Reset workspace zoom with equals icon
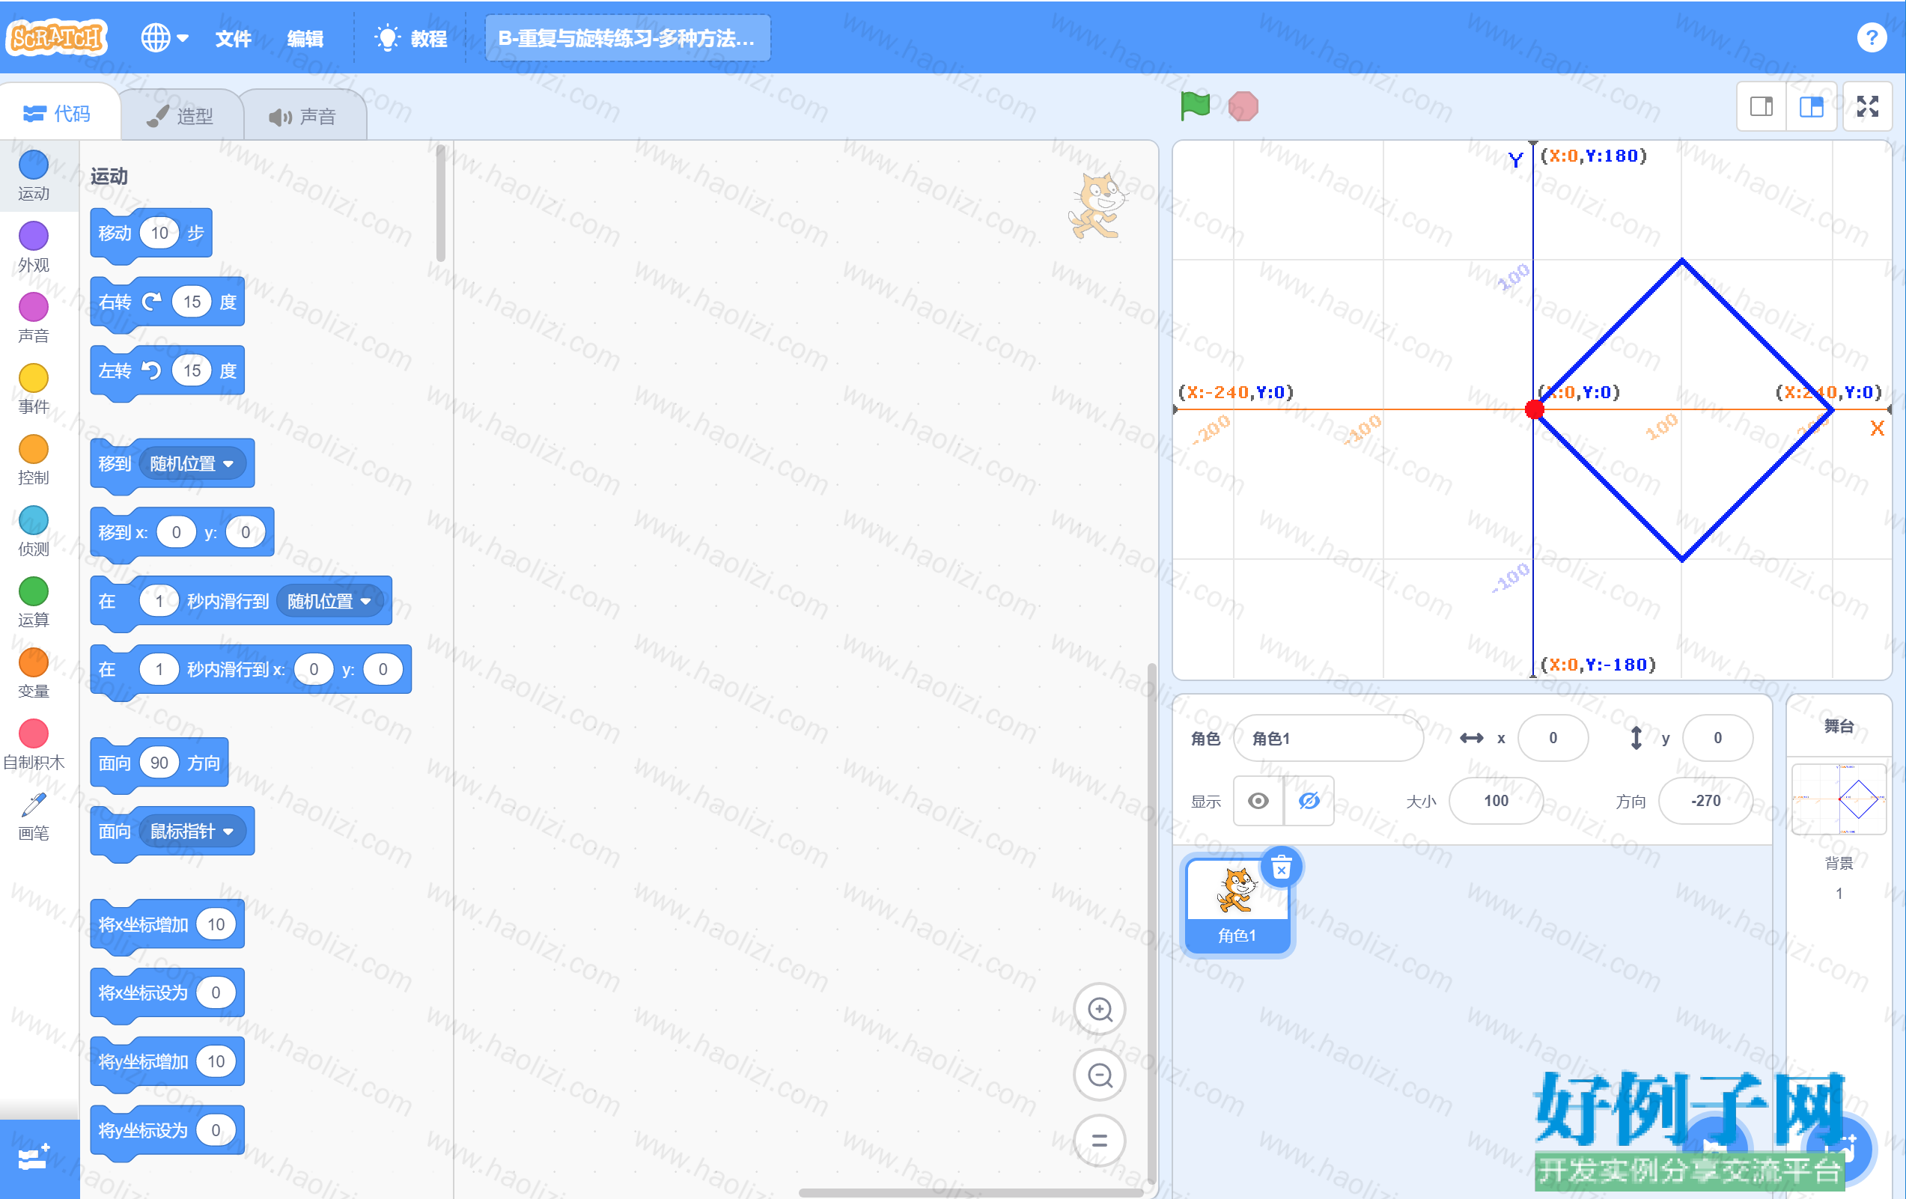Screen dimensions: 1906x1199 [1100, 1141]
